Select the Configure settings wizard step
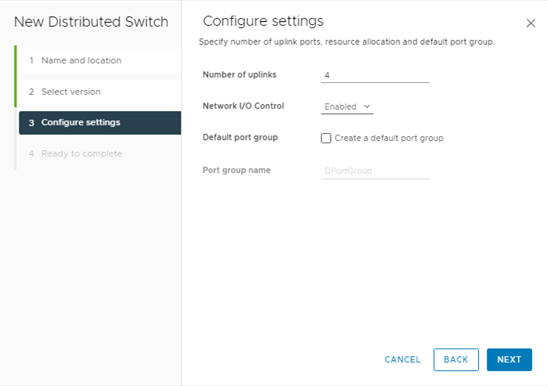 80,122
